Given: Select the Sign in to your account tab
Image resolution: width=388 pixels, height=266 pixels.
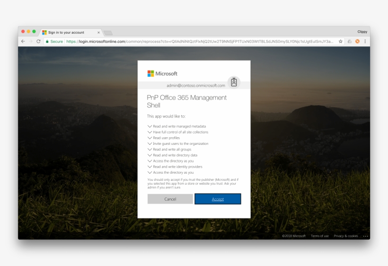Looking at the screenshot, I should (x=71, y=32).
